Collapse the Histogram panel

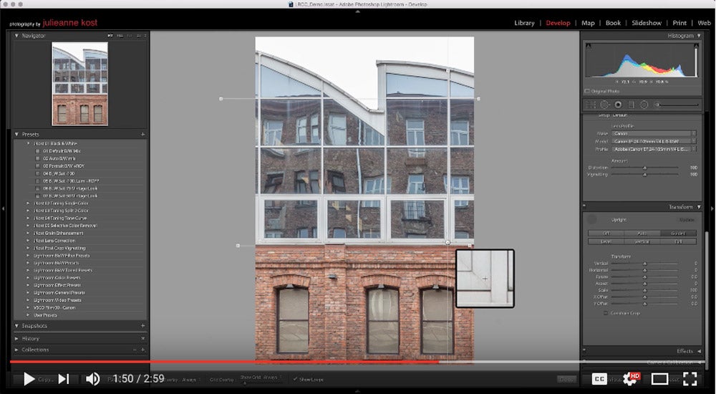[698, 36]
